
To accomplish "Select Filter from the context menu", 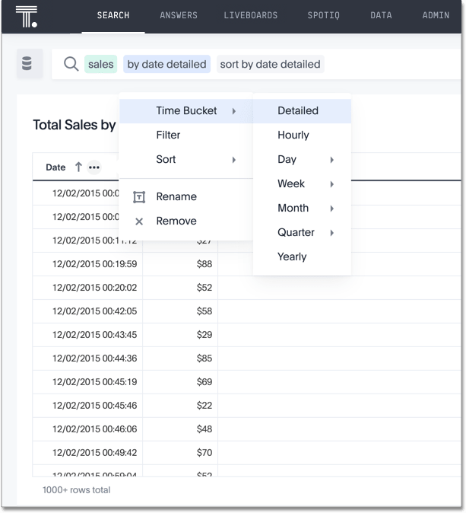I will tap(168, 135).
